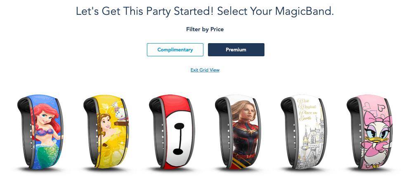The image size is (413, 189).
Task: Choose the yellow Belle MagicBand
Action: pos(106,132)
